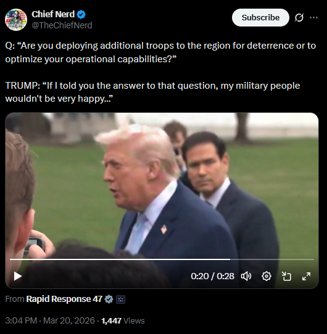
Task: Open the @TheChiefNerd handle
Action: (x=62, y=25)
